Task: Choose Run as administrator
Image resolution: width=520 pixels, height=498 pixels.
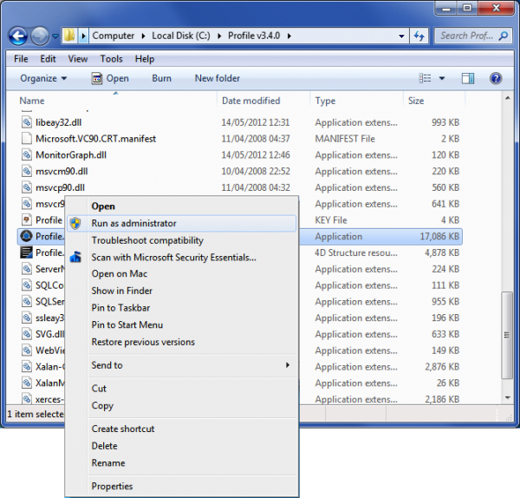Action: click(181, 223)
